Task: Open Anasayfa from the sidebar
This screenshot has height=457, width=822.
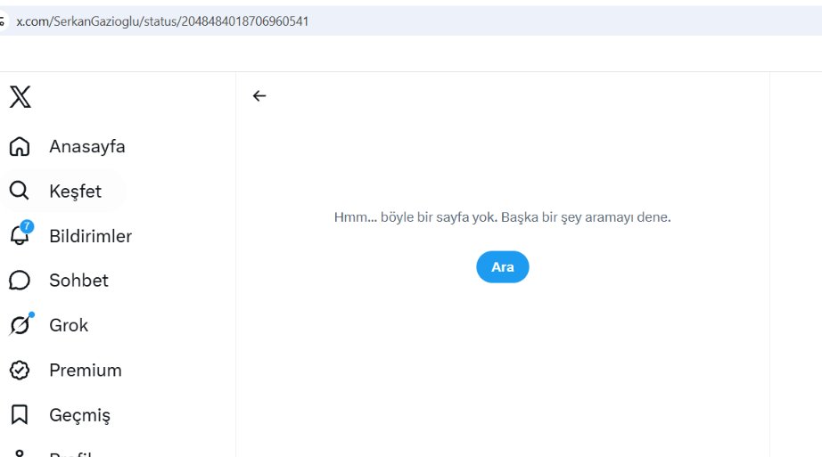Action: tap(87, 147)
